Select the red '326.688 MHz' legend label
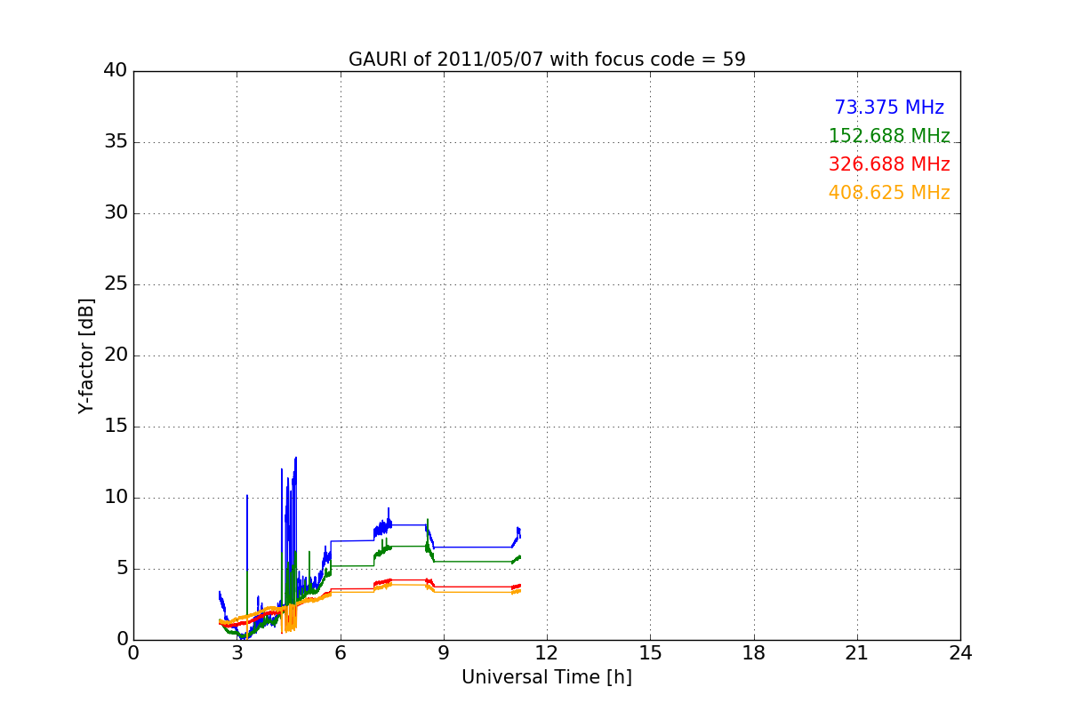Image resolution: width=1067 pixels, height=711 pixels. [x=889, y=164]
